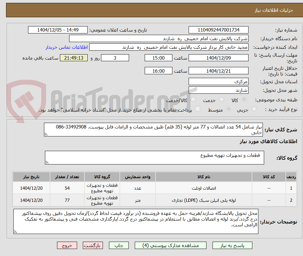Click the delivery city field شازند

218,90
